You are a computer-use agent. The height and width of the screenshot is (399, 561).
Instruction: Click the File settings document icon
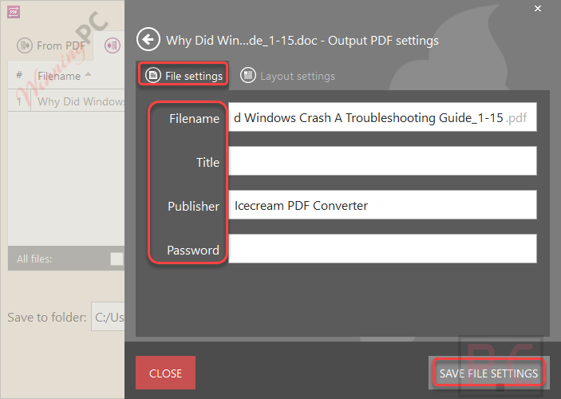(153, 76)
